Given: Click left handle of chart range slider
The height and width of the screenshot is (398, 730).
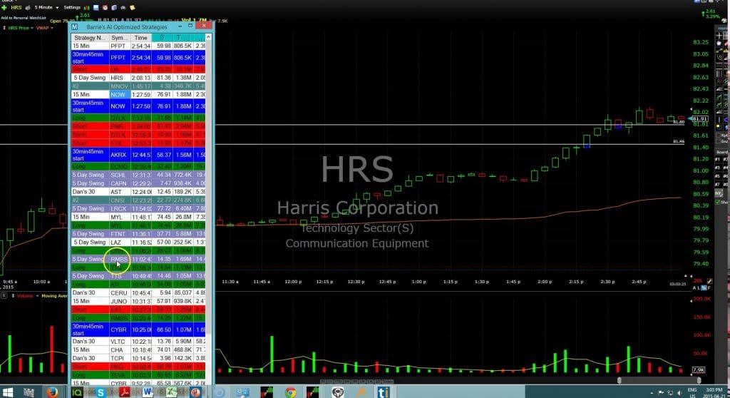Looking at the screenshot, I should [619, 380].
